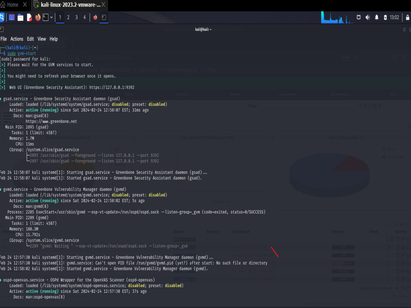Click the 'Can't open PID file' log line
This screenshot has height=308, width=411.
[134, 263]
